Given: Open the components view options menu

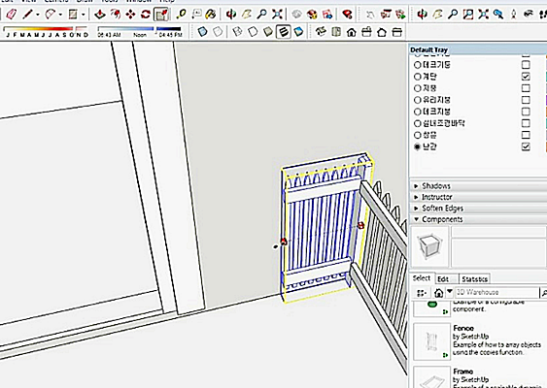Looking at the screenshot, I should [422, 293].
